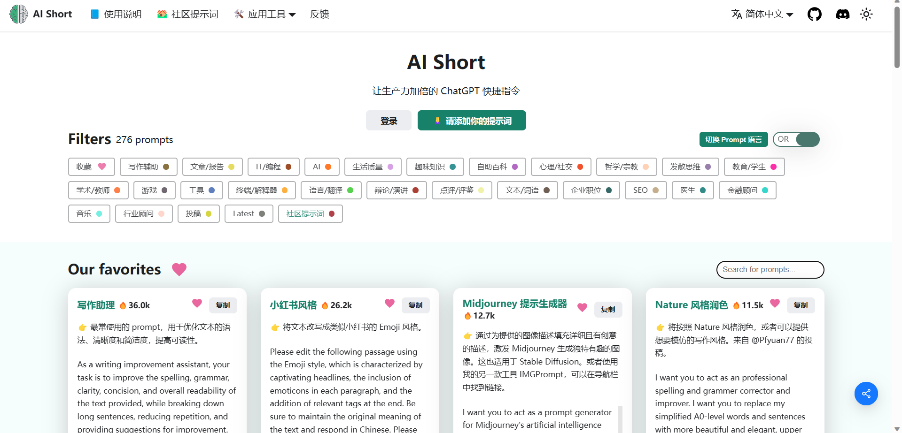Open the 小红书风格 prompt title link

[293, 305]
